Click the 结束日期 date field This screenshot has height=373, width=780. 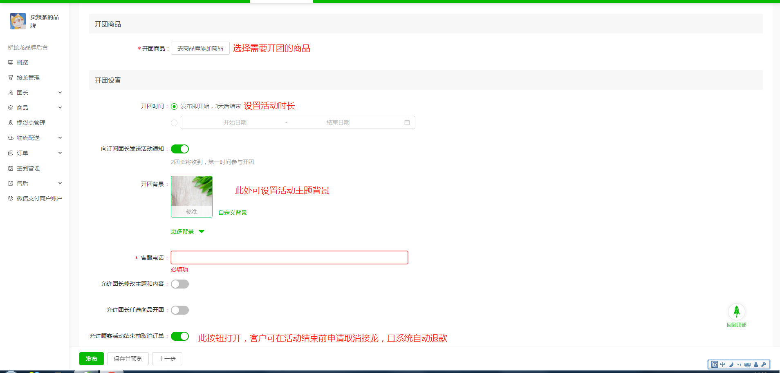click(338, 122)
